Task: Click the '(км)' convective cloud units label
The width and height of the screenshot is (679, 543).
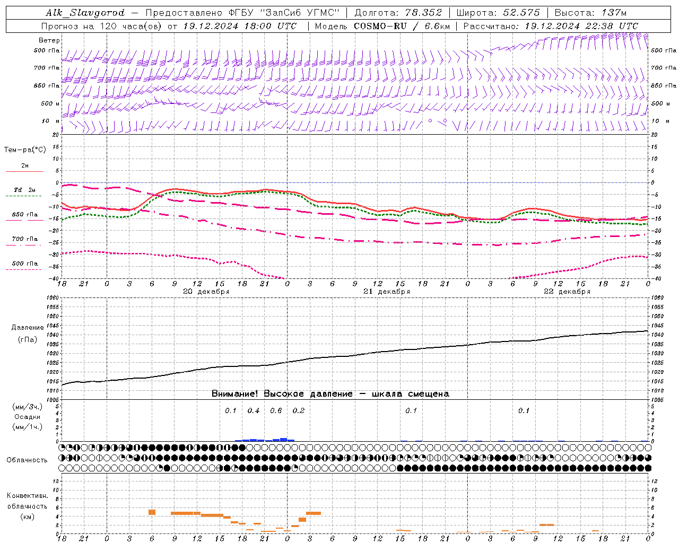Action: click(27, 516)
